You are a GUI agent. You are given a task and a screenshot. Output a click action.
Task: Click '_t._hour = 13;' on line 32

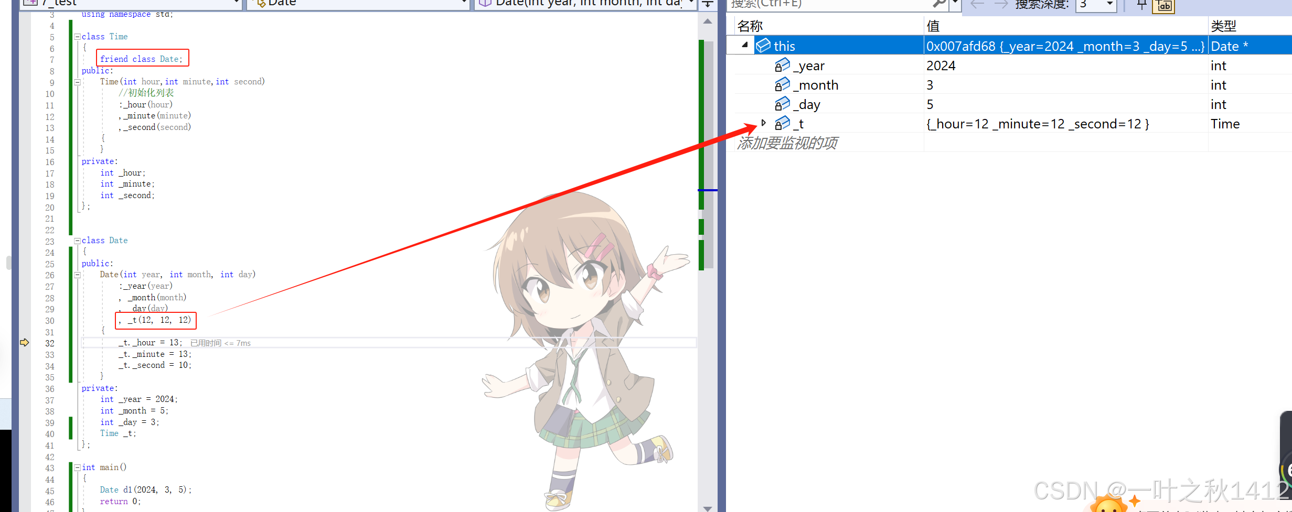[150, 343]
